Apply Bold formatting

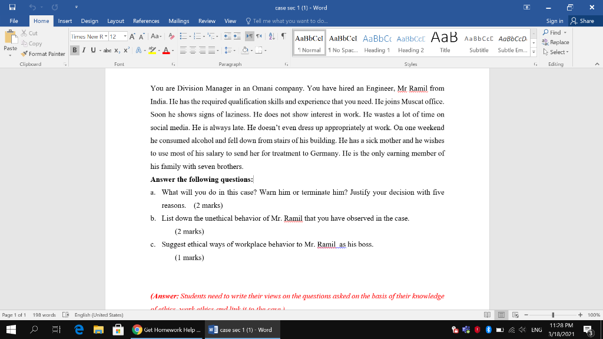(74, 49)
